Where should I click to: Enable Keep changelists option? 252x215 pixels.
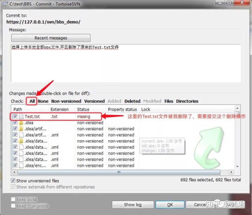coord(13,206)
